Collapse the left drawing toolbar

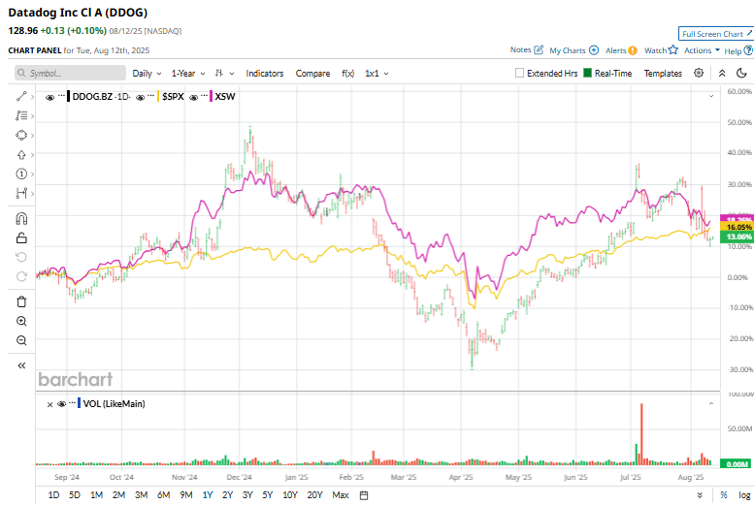(21, 365)
